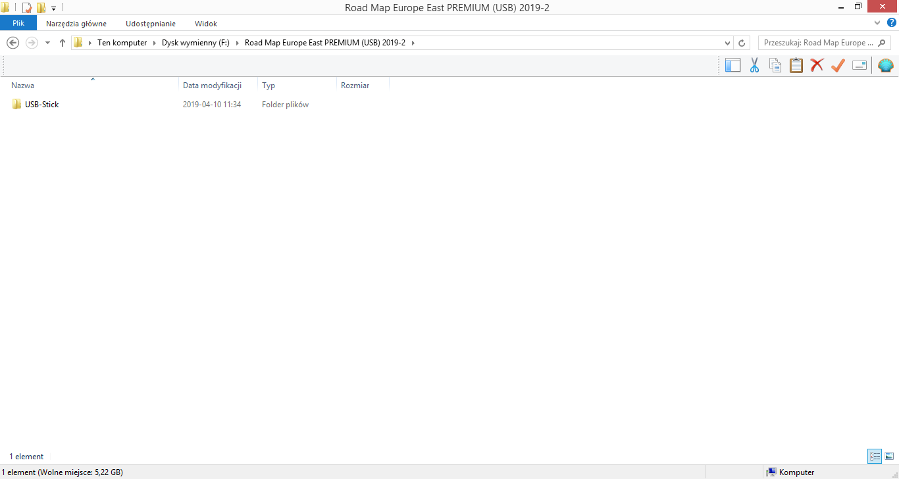899x479 pixels.
Task: Sort by Rozmiar column header
Action: (x=363, y=86)
